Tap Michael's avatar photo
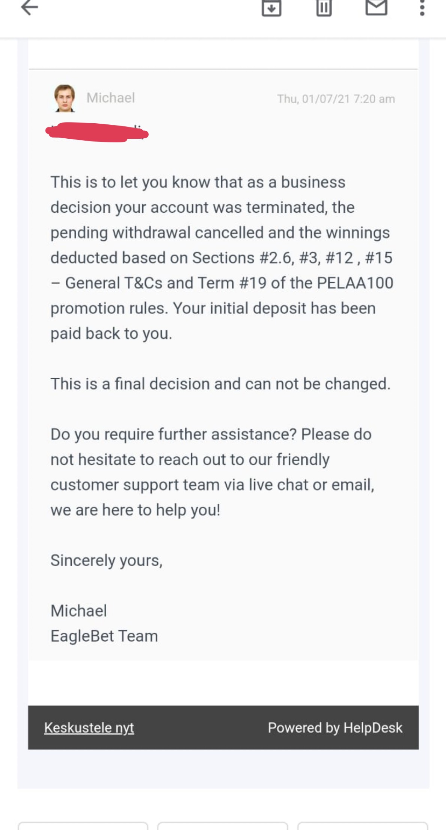 [65, 98]
